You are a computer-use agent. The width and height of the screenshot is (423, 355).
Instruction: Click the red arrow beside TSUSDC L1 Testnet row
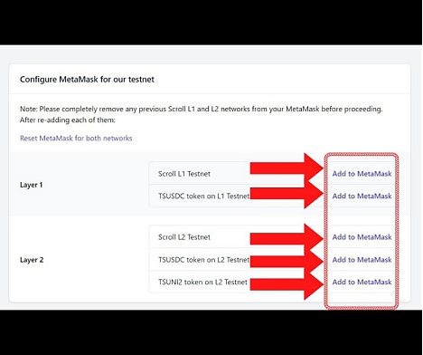[287, 193]
